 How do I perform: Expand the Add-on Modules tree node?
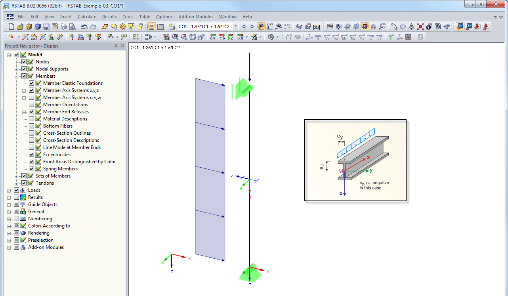(9, 247)
